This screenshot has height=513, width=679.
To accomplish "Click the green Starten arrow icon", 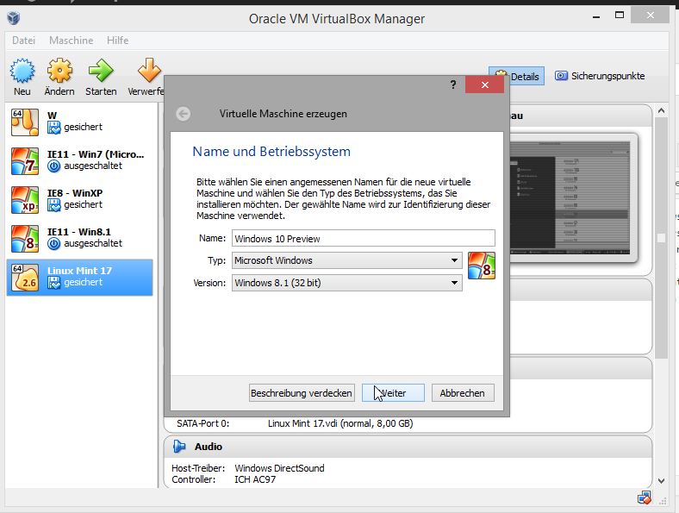I will [101, 71].
